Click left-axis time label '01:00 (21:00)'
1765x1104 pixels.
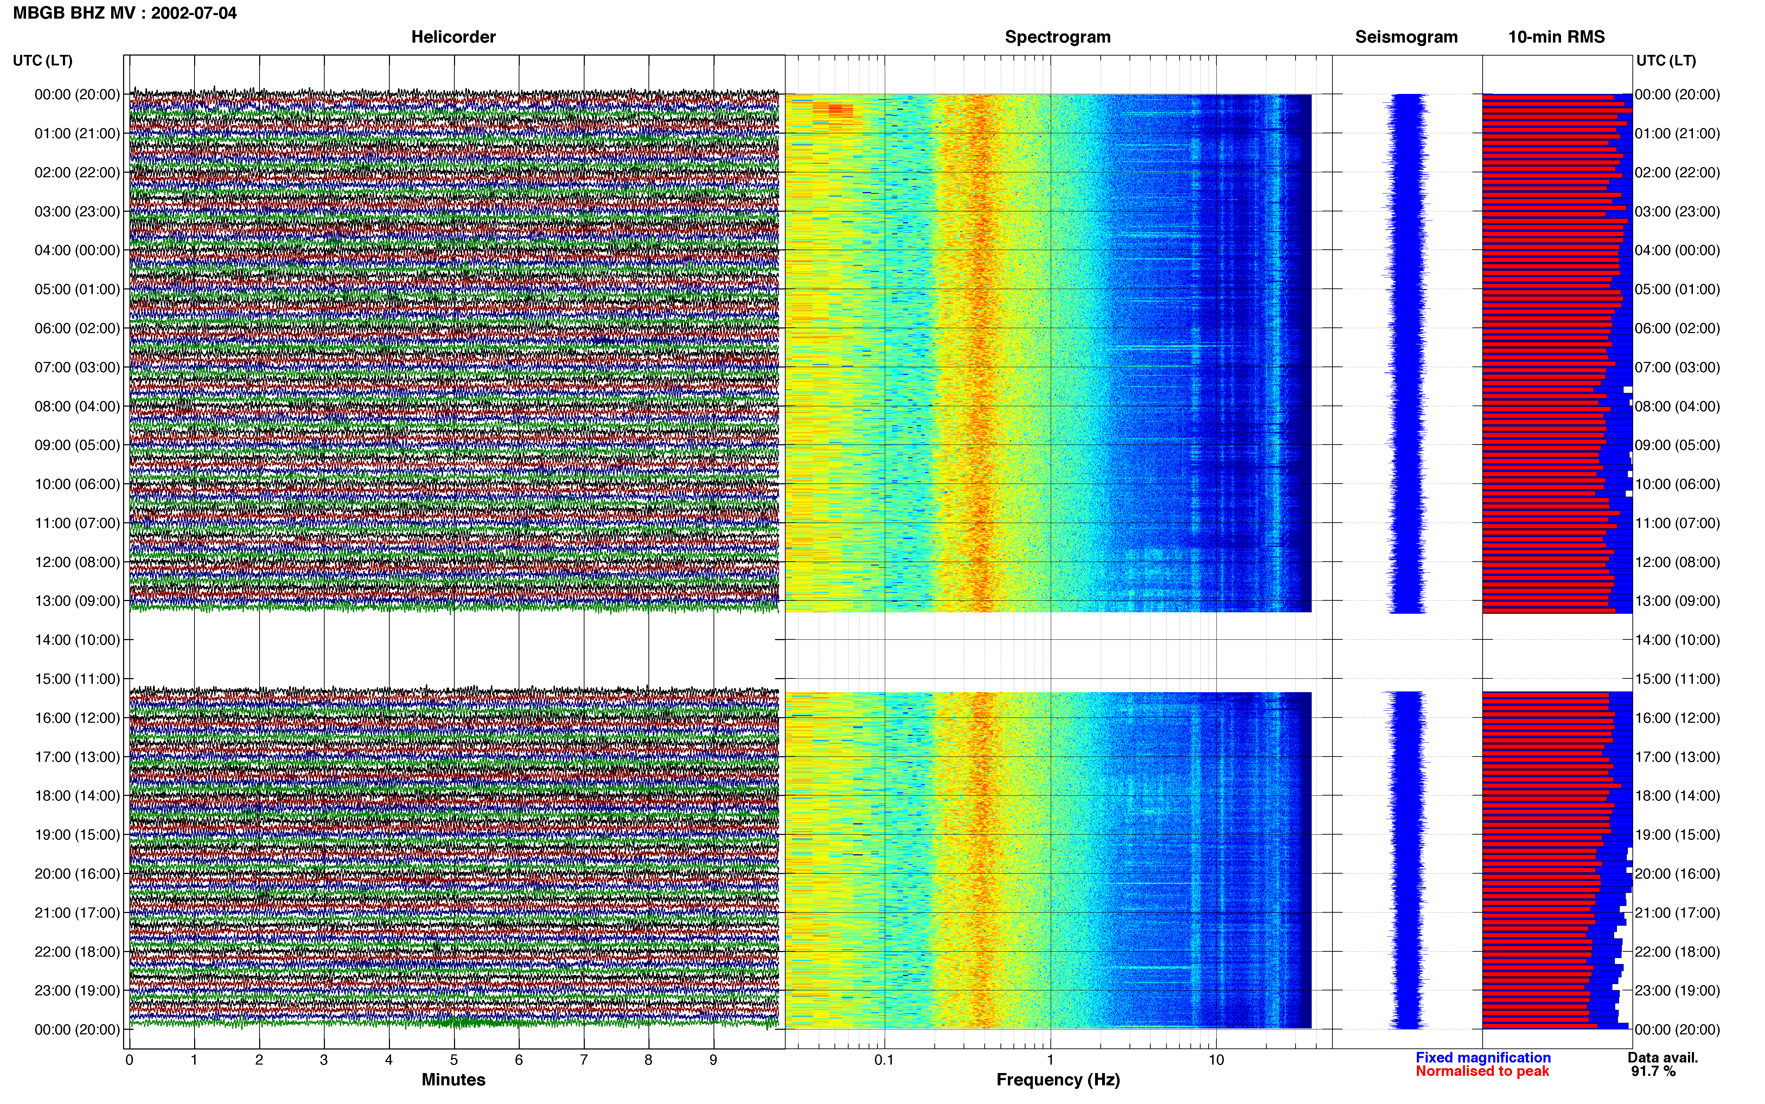pyautogui.click(x=77, y=134)
